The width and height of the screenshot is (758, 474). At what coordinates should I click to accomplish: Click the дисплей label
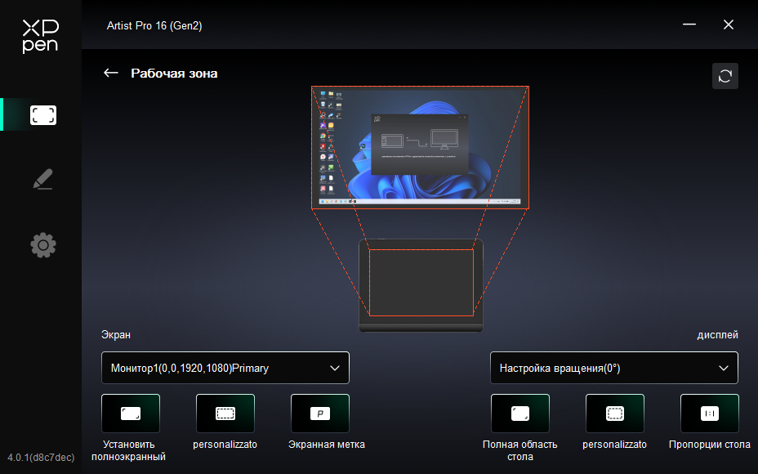click(x=717, y=334)
